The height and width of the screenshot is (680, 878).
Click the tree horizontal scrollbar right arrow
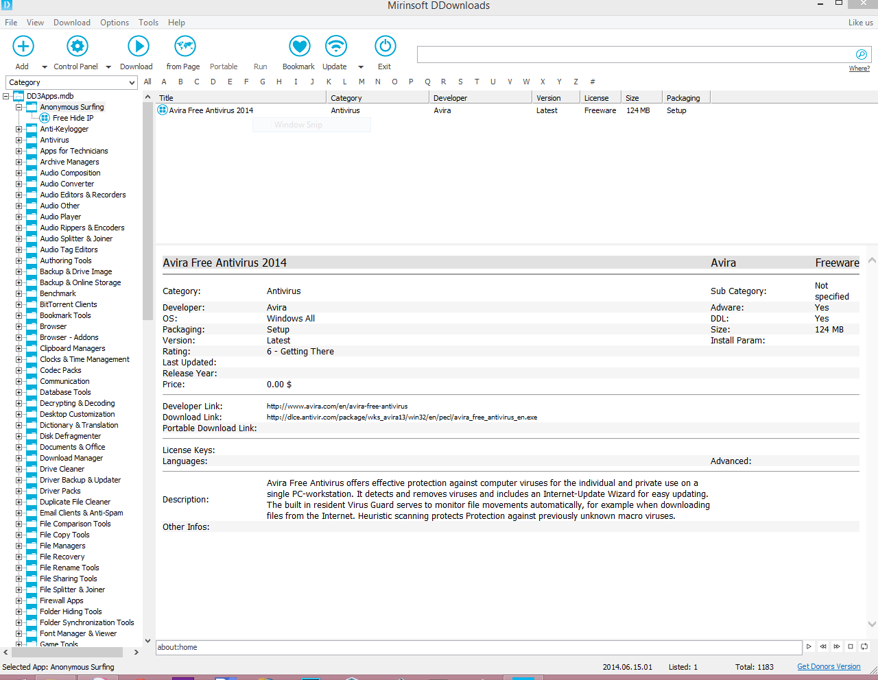coord(136,653)
